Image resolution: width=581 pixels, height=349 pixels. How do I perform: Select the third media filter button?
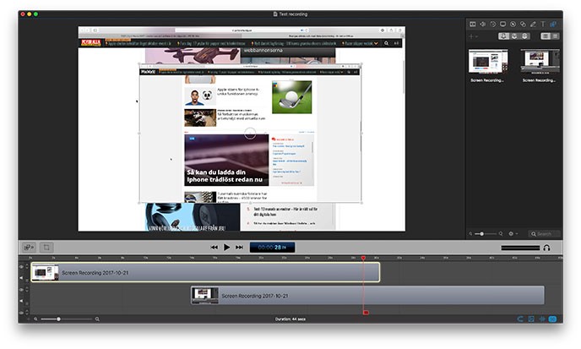point(524,36)
